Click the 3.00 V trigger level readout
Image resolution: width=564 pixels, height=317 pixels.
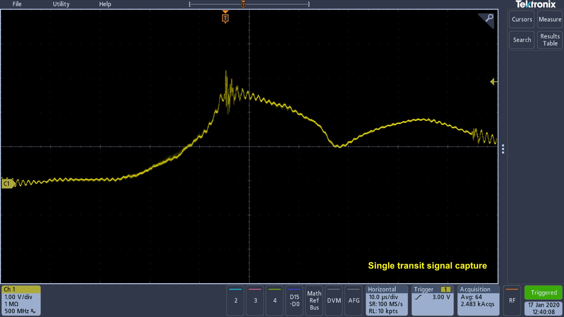(x=441, y=297)
